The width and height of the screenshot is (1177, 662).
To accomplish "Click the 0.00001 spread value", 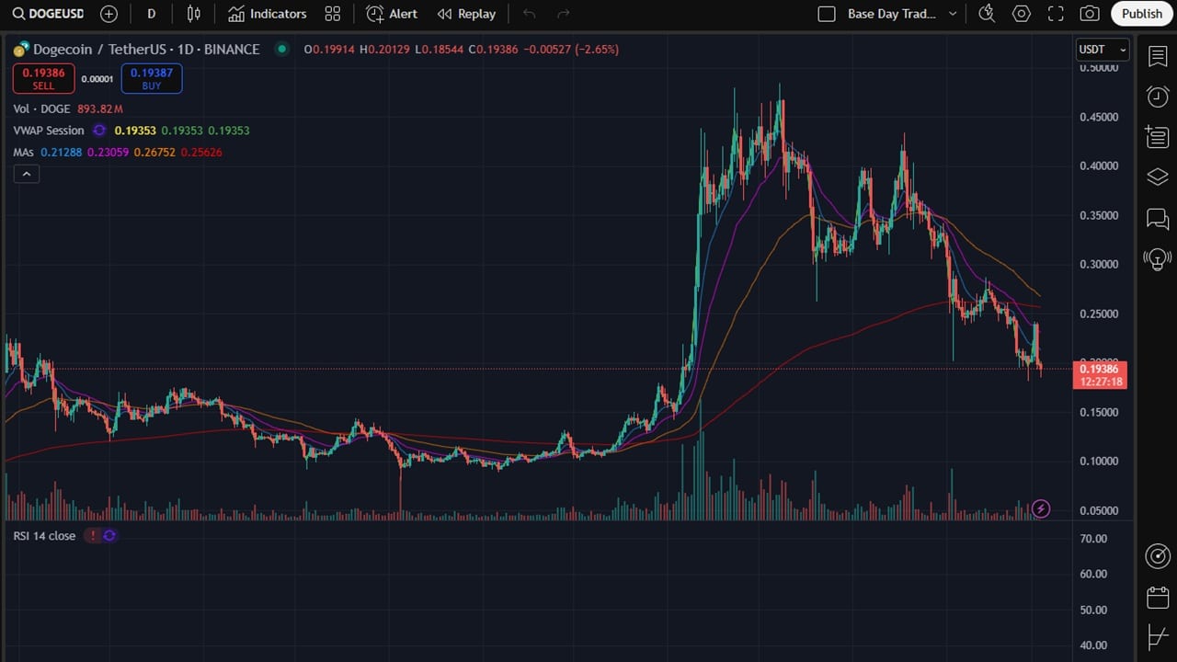I will (x=97, y=79).
